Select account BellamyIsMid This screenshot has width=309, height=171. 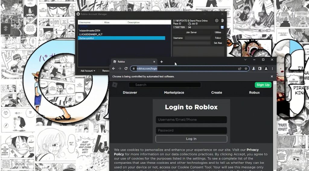pos(122,38)
